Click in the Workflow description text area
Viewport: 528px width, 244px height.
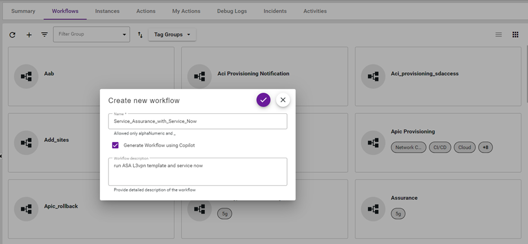point(198,172)
